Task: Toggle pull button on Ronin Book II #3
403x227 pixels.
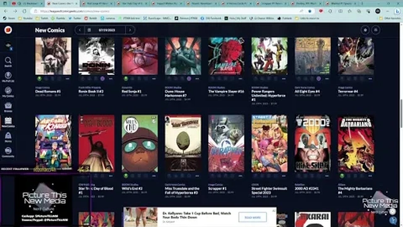Action: (x=82, y=79)
